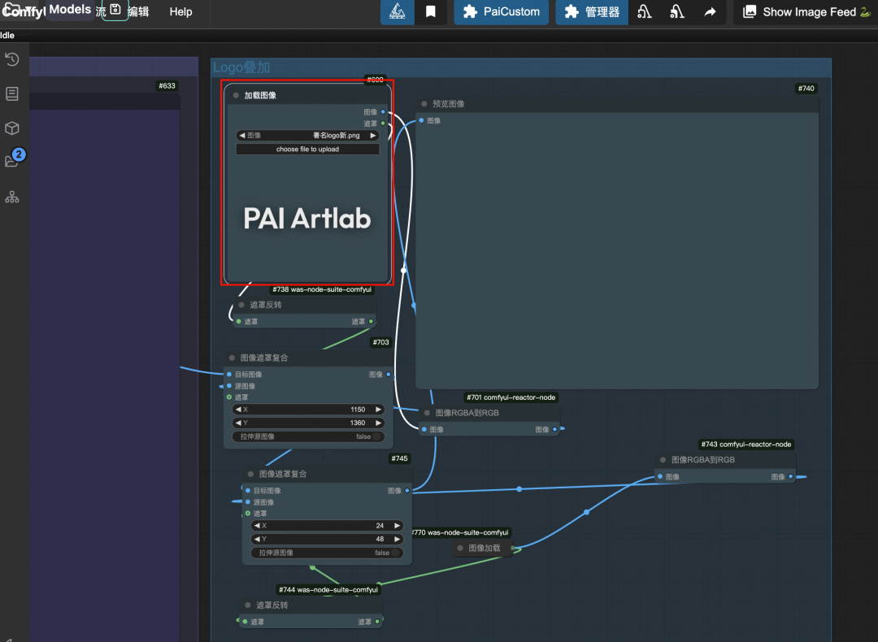
Task: Click the 图像 output port of 加载图像 node
Action: (x=383, y=112)
